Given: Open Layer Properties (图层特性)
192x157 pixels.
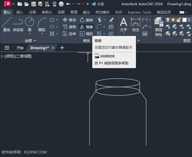Looking at the screenshot, I should (x=159, y=27).
